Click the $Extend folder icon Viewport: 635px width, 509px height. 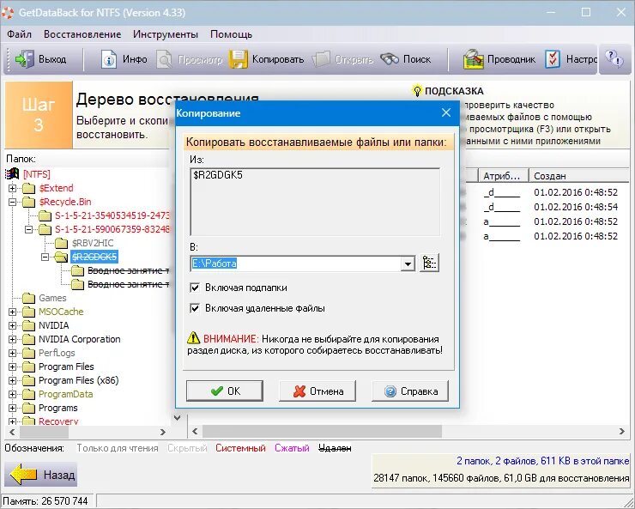(x=29, y=188)
